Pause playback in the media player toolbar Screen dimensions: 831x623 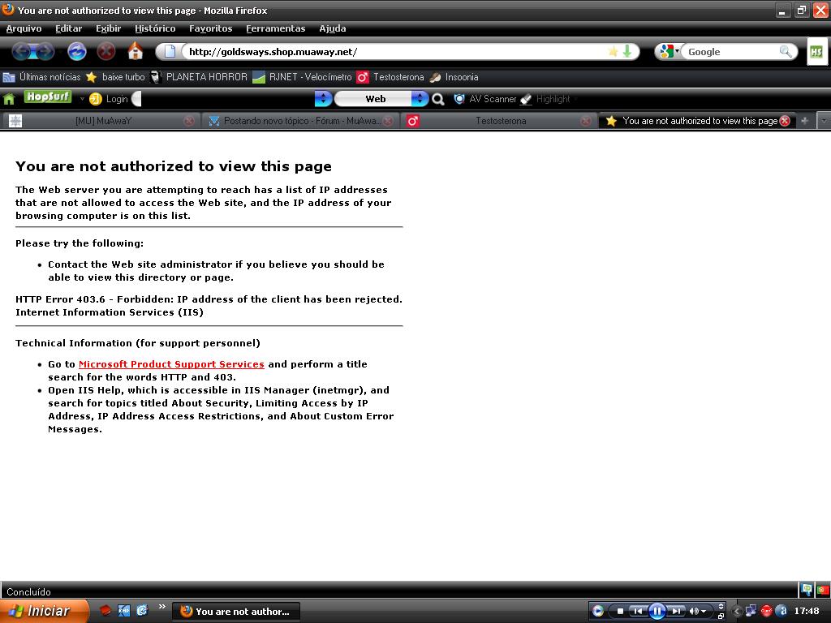(x=657, y=611)
